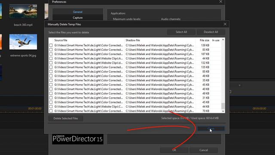Screen dimensions: 275x155
Task: Check the box for the 70 KB file
Action: tap(51, 111)
